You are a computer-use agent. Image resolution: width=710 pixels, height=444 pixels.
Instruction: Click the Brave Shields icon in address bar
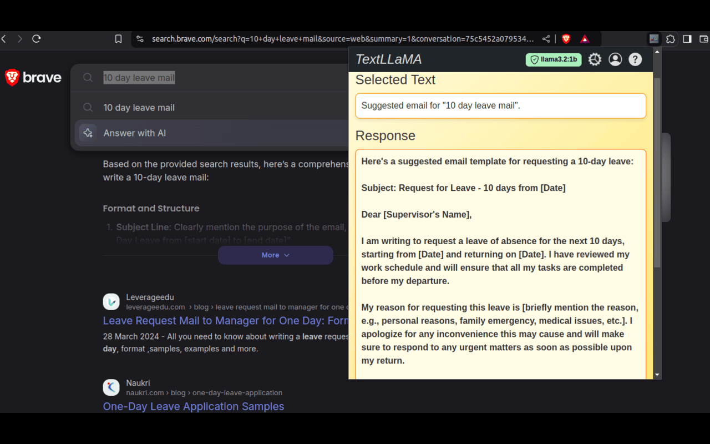click(566, 39)
